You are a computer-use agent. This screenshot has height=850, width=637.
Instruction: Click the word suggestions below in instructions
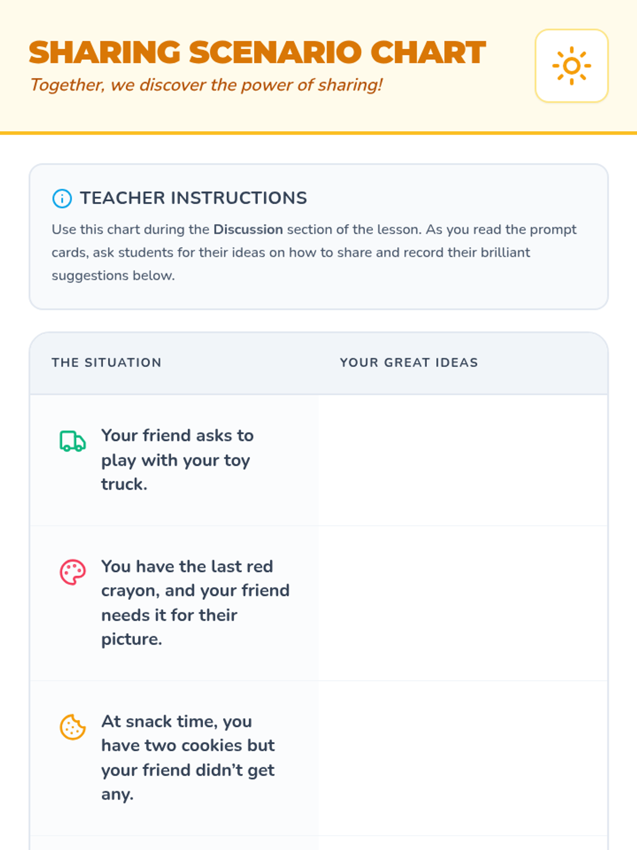pyautogui.click(x=113, y=276)
